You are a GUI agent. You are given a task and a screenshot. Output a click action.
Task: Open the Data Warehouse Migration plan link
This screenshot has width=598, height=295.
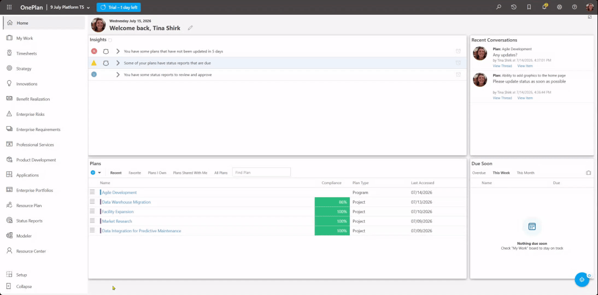click(x=126, y=202)
